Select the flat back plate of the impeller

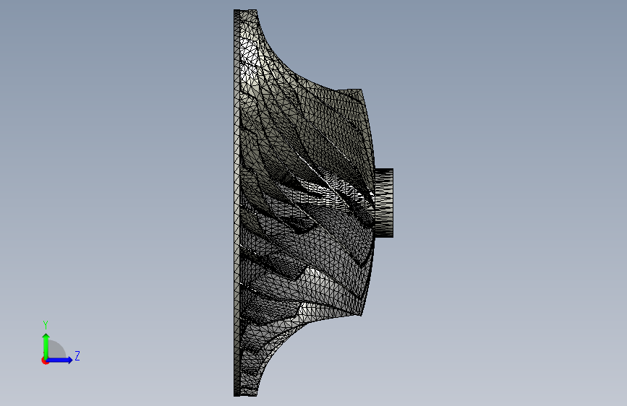click(236, 203)
